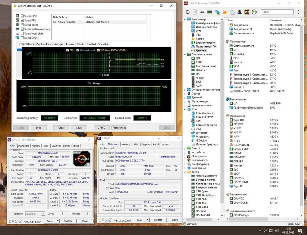Click blue swatch beside temperature graph
Screen dimensions: 307x235
19,50
